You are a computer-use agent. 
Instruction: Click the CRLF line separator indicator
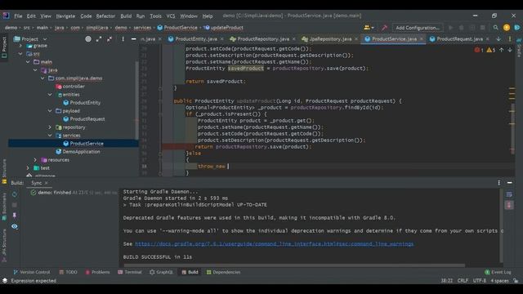coord(463,281)
